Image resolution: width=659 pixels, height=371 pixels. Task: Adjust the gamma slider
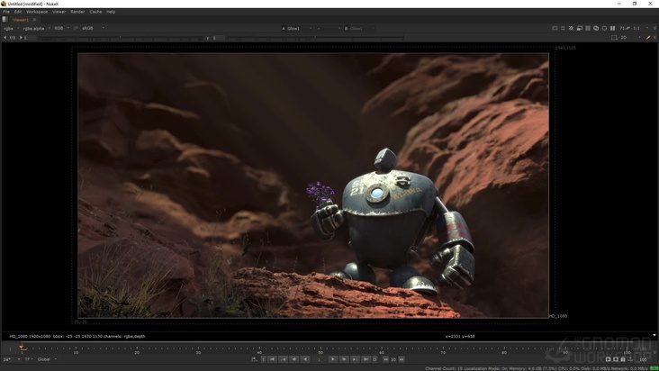[315, 38]
